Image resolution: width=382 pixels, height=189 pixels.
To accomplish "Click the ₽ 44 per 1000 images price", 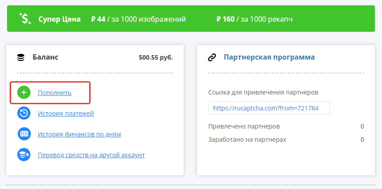I will 138,19.
